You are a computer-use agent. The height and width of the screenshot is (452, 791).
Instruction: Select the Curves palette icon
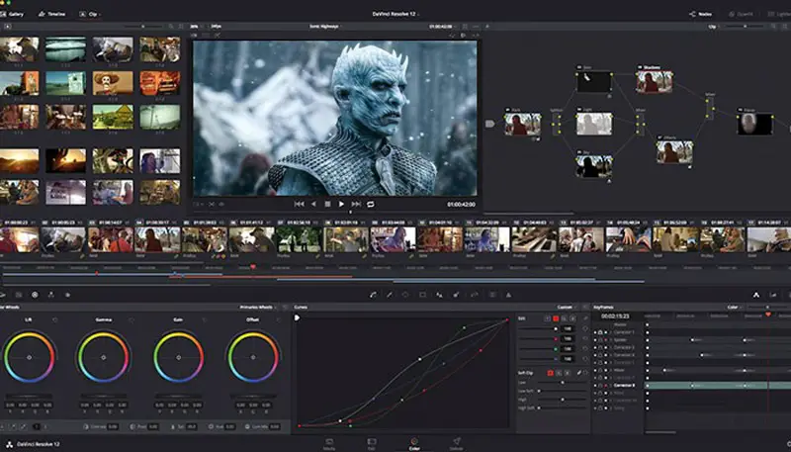(x=373, y=295)
